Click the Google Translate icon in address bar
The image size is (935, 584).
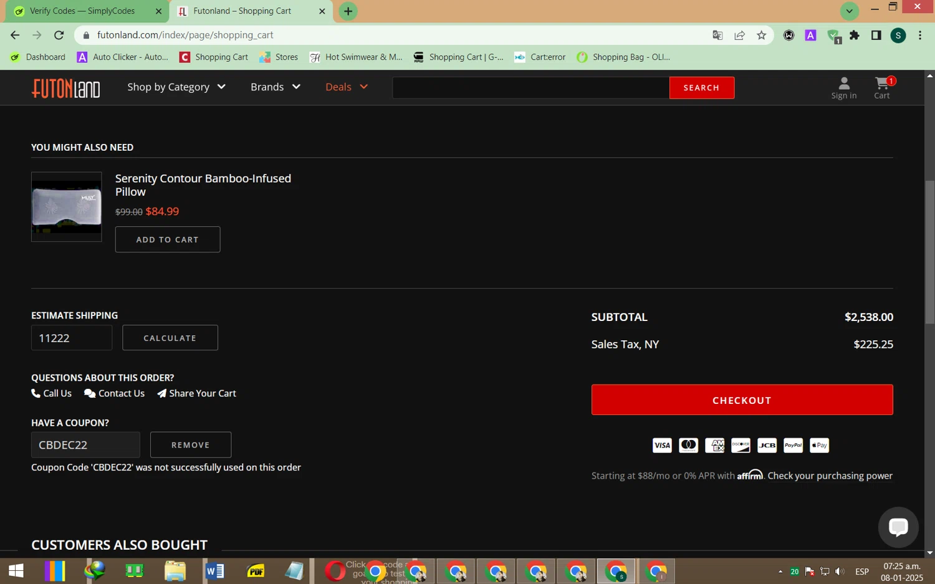(717, 36)
